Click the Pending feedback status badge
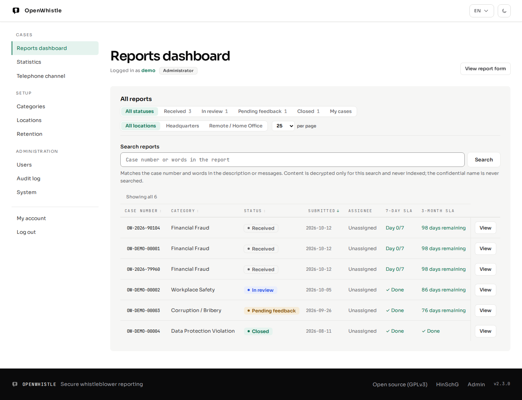This screenshot has height=400, width=522. [272, 311]
